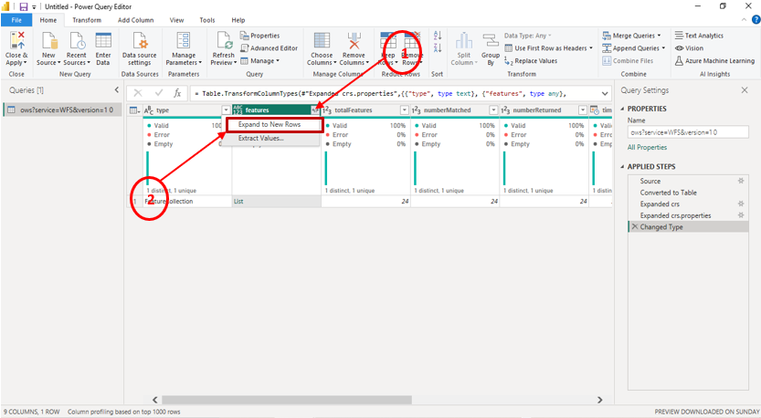The width and height of the screenshot is (761, 418).
Task: Open the type column filter dropdown
Action: [226, 110]
